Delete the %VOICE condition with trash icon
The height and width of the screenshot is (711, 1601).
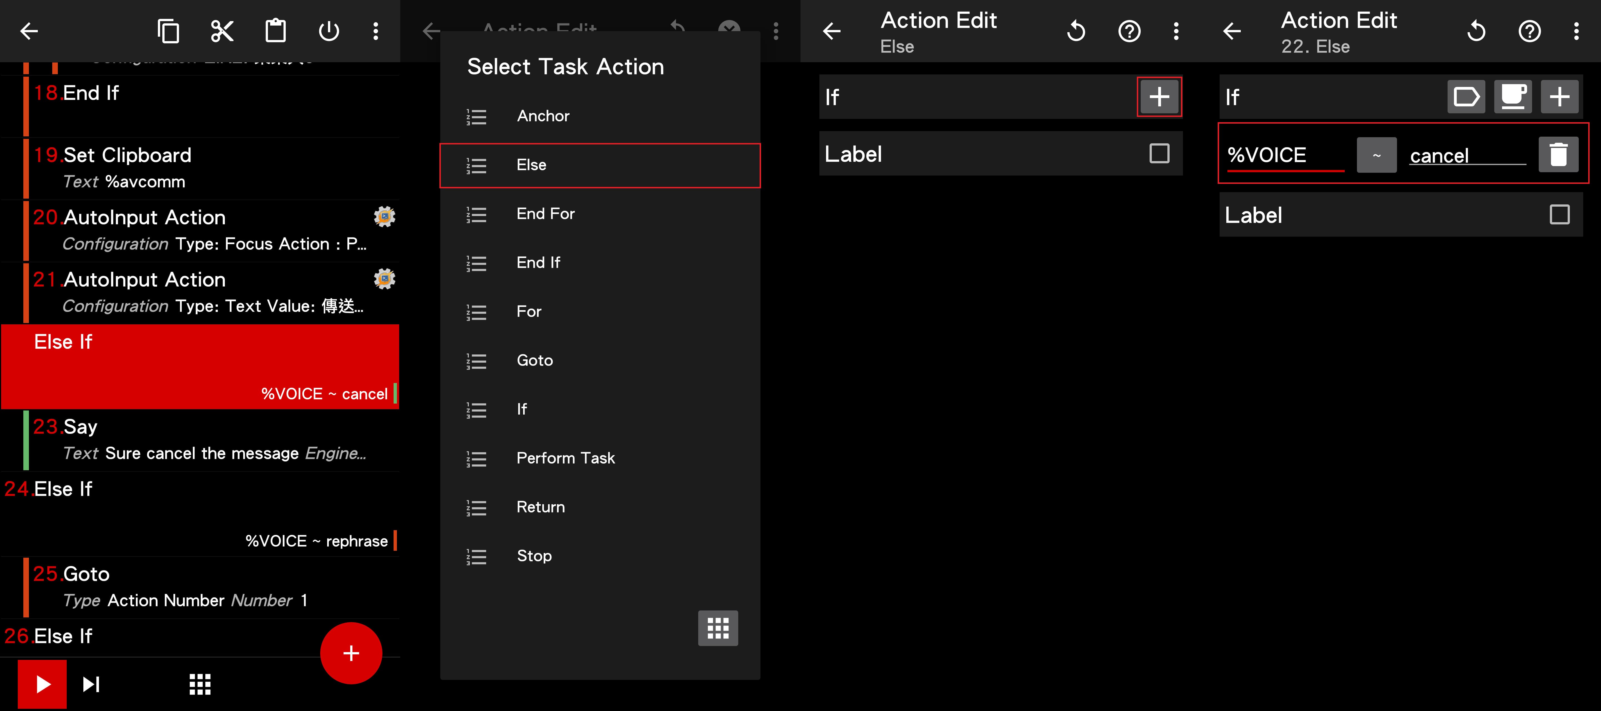(1558, 155)
